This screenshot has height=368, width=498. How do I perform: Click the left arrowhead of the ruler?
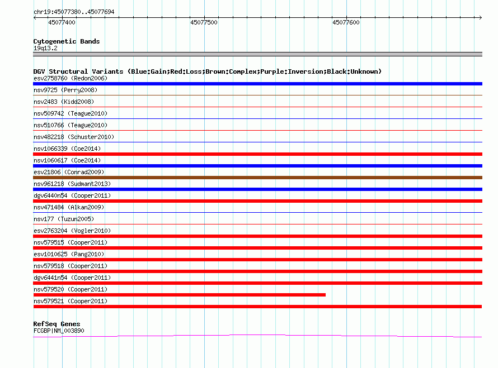point(35,18)
